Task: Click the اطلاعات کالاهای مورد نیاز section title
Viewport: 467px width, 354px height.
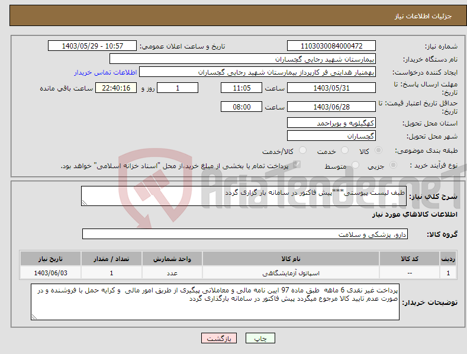Action: [x=414, y=214]
